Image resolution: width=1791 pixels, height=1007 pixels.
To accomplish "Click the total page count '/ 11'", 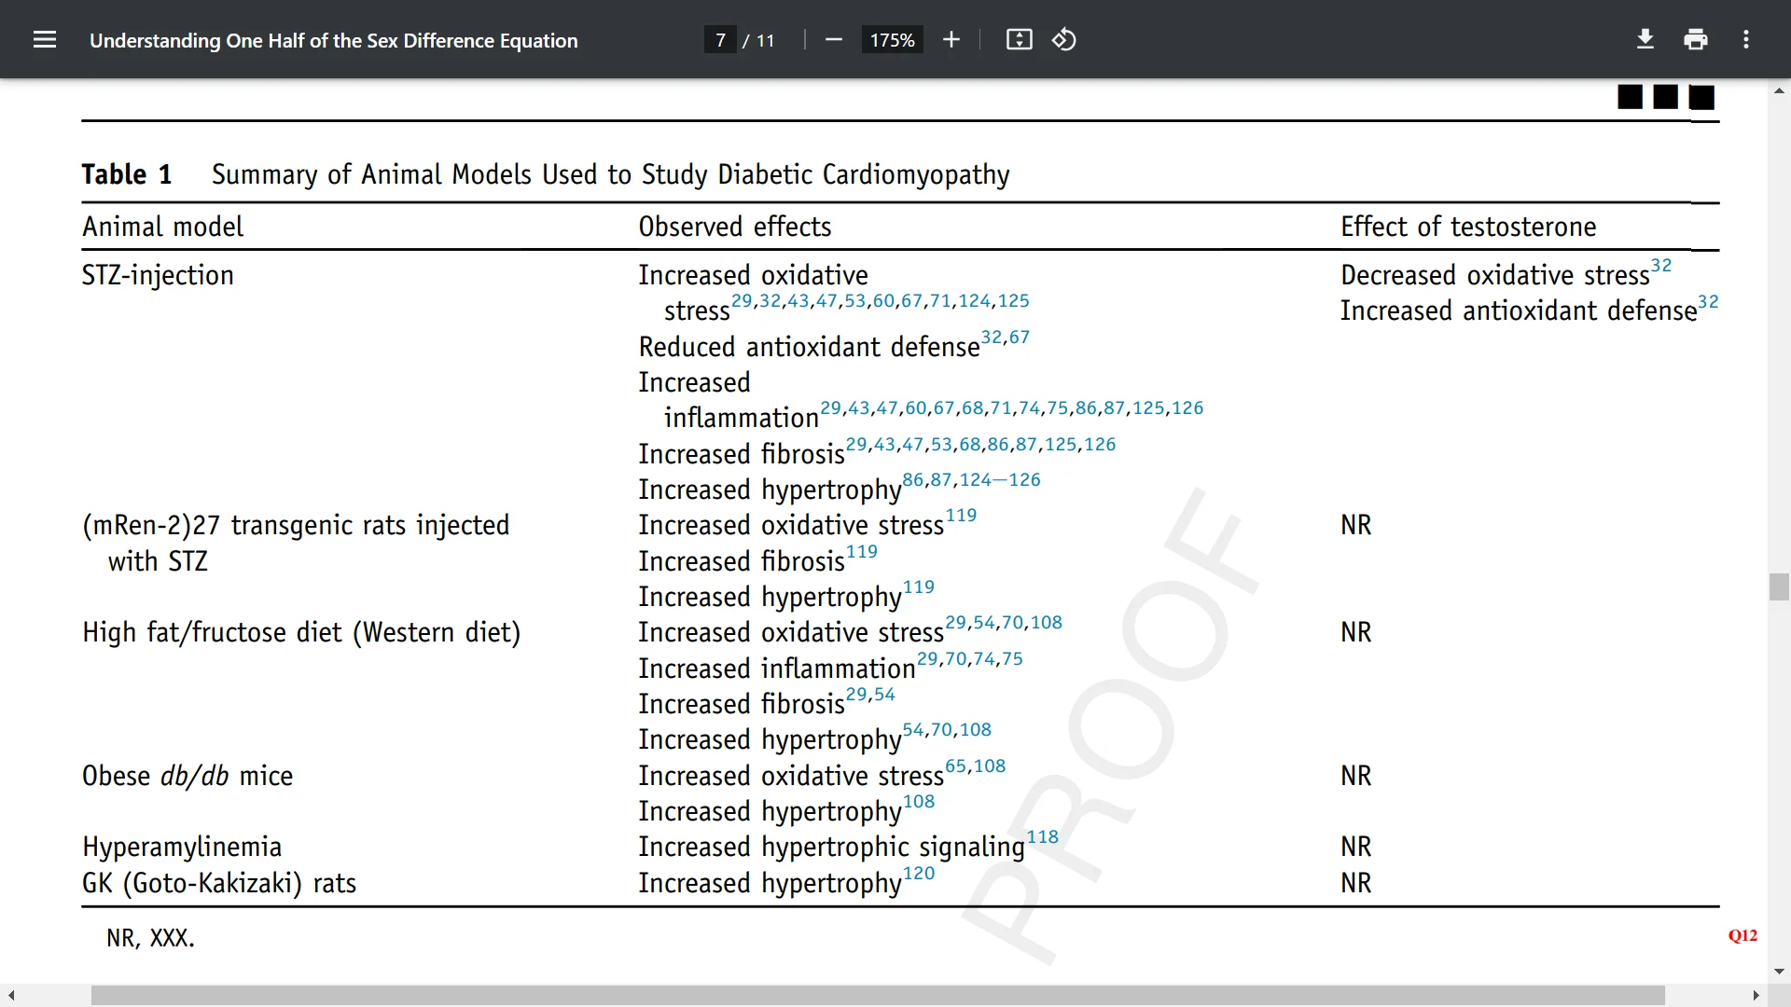I will click(759, 40).
